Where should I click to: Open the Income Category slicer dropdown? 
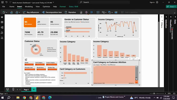(52, 64)
